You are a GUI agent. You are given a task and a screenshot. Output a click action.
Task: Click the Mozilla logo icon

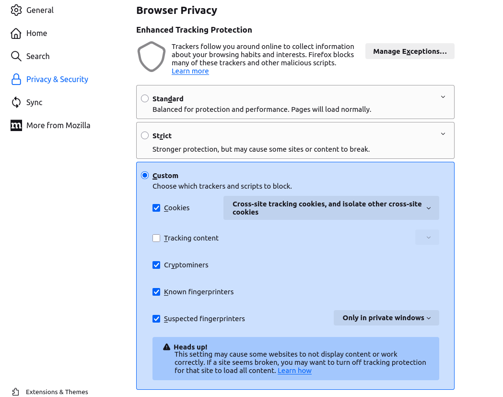pyautogui.click(x=16, y=125)
